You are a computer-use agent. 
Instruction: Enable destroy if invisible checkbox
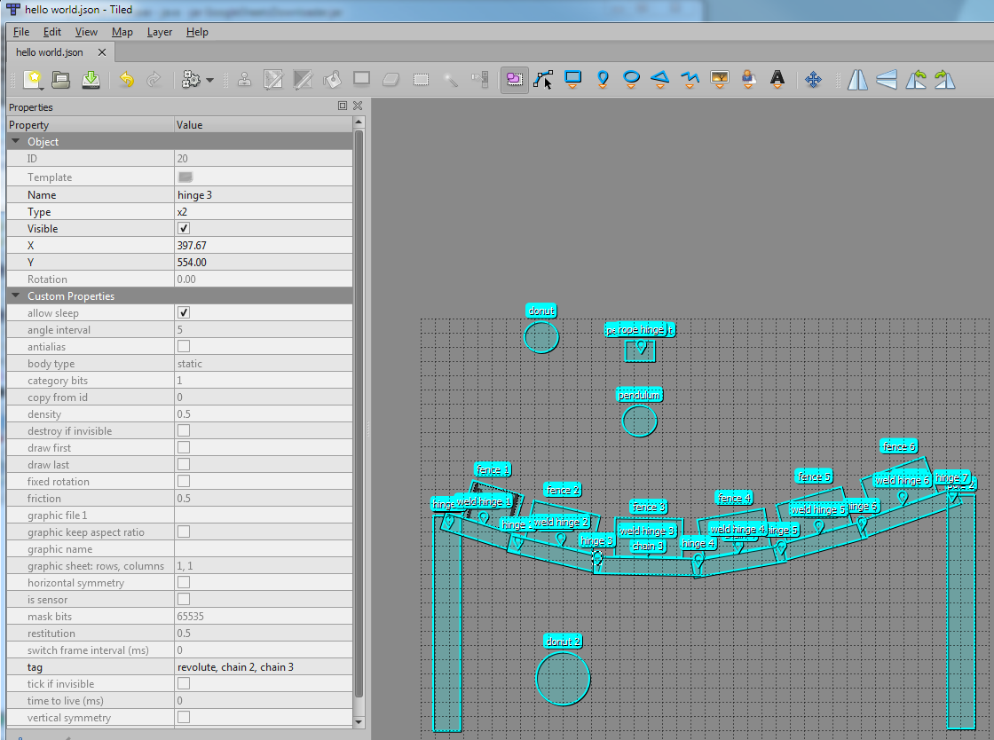[184, 430]
